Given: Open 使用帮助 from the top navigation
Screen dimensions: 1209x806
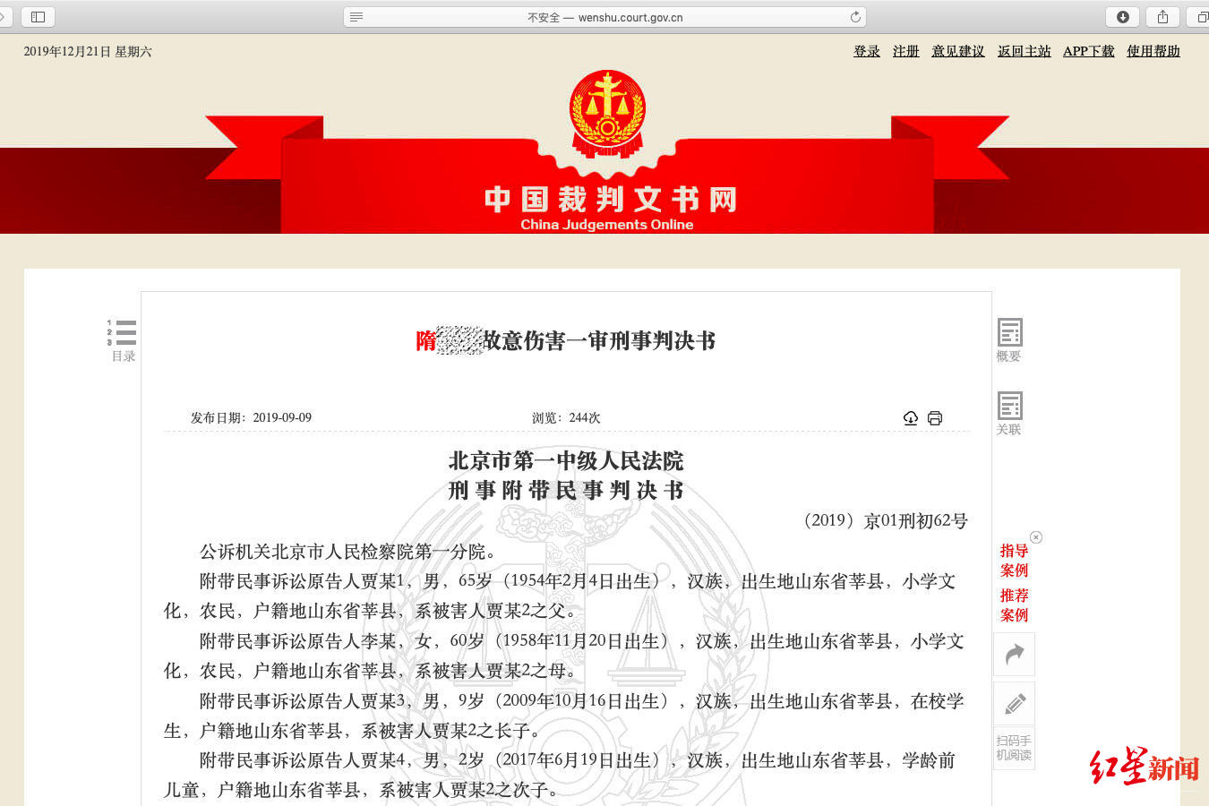Looking at the screenshot, I should click(1153, 51).
